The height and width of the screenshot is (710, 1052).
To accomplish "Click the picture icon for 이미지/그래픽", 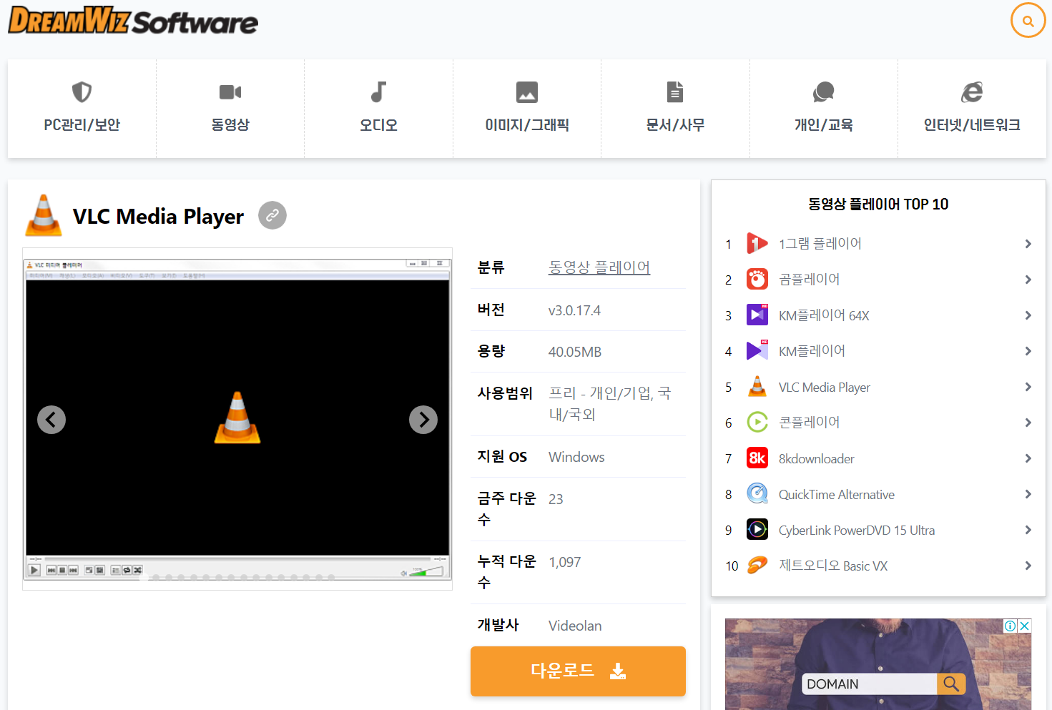I will [527, 92].
